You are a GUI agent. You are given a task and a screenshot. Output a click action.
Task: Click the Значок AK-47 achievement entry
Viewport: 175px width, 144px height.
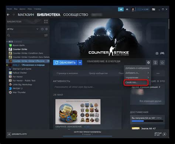pos(147,128)
